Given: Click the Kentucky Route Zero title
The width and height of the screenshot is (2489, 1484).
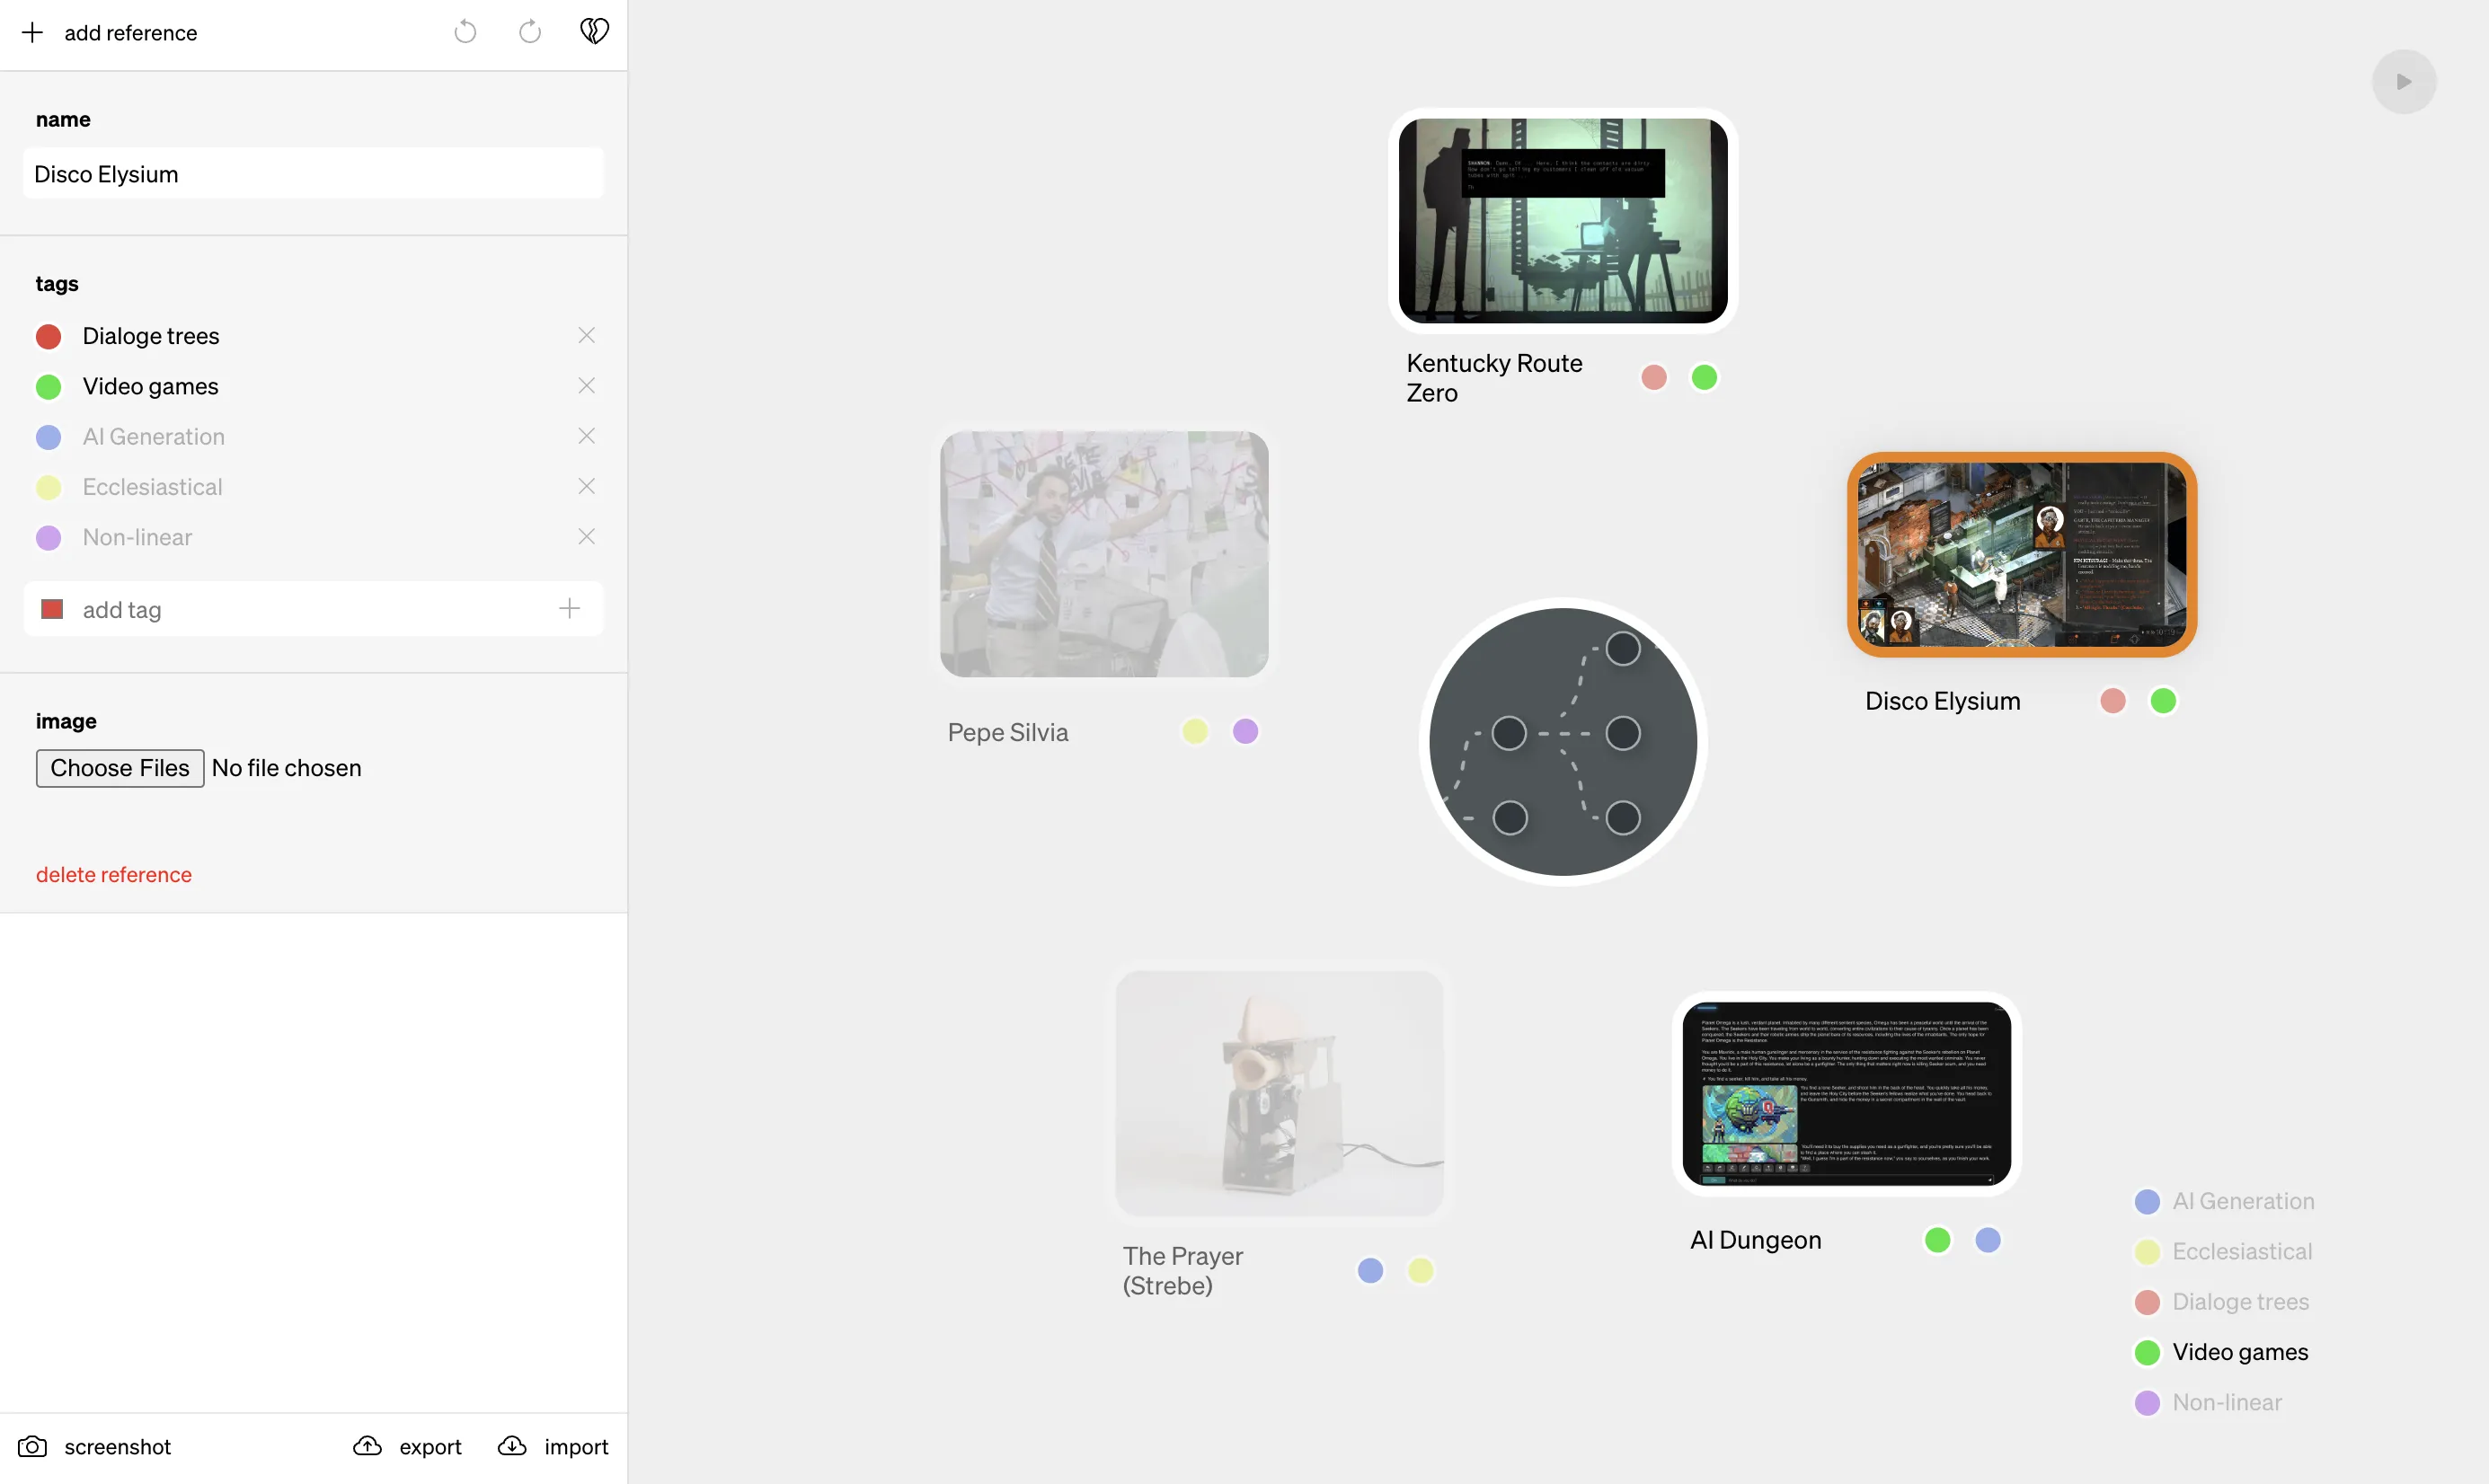Looking at the screenshot, I should point(1494,378).
